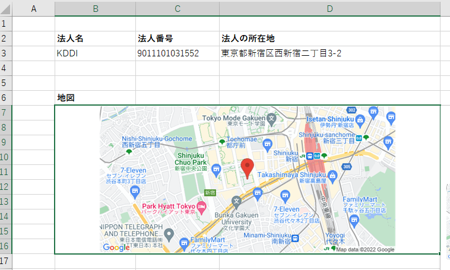The width and height of the screenshot is (450, 270).
Task: Click the Takashimaya Shinjuku shopping icon
Action: tap(332, 175)
